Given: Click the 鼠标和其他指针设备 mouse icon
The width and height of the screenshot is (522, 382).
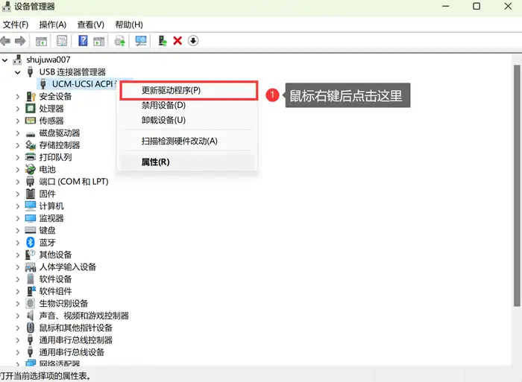Looking at the screenshot, I should (31, 328).
